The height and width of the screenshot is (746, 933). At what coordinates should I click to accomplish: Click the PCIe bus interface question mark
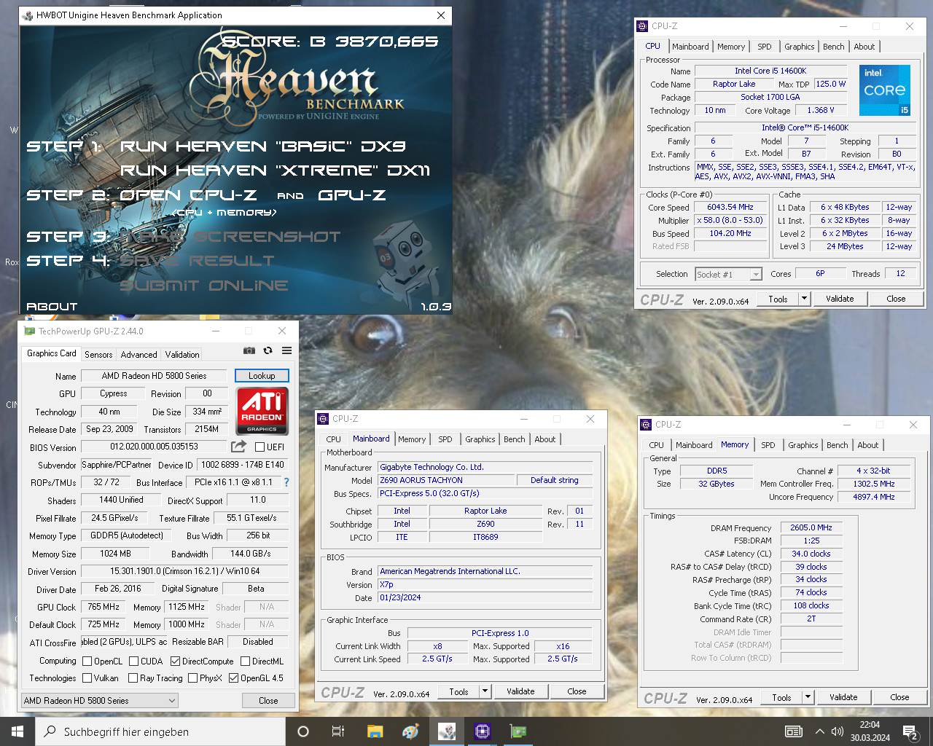[x=286, y=482]
